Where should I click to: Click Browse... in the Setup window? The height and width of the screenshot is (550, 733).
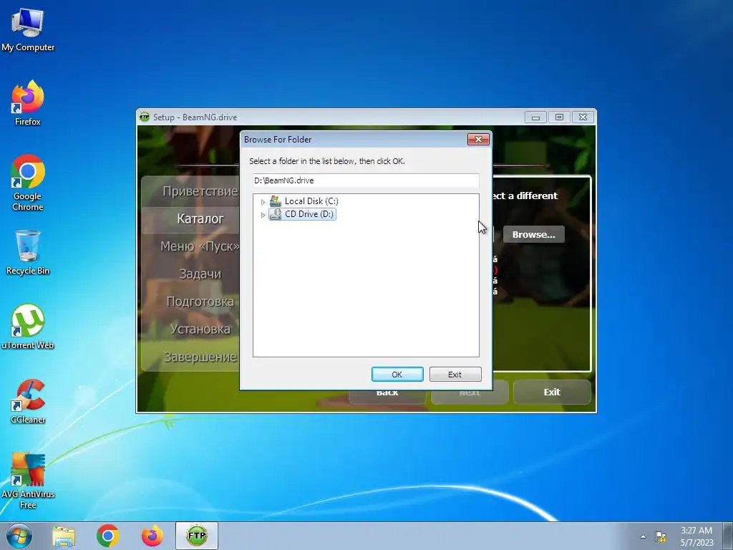point(534,234)
